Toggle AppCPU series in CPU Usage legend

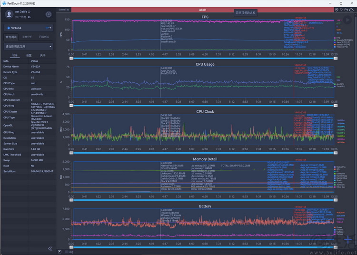(339, 84)
